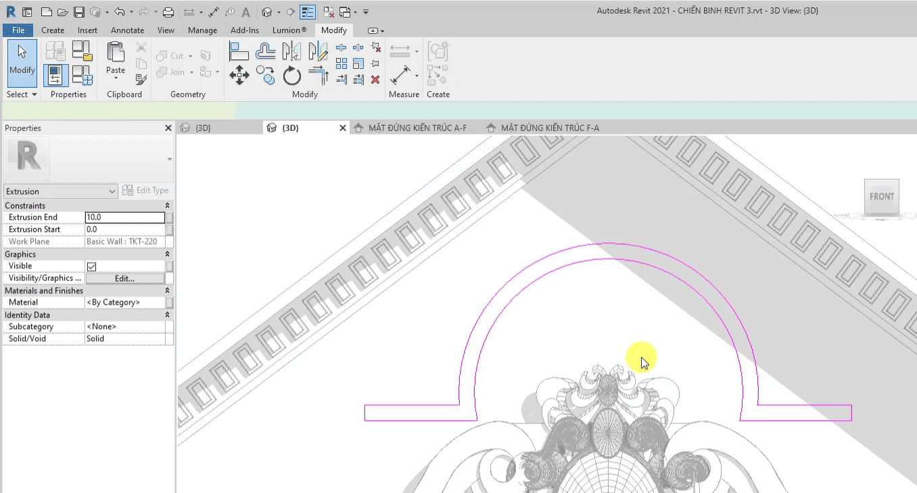Activate the Copy tool
Screen dimensions: 917x493
[266, 76]
